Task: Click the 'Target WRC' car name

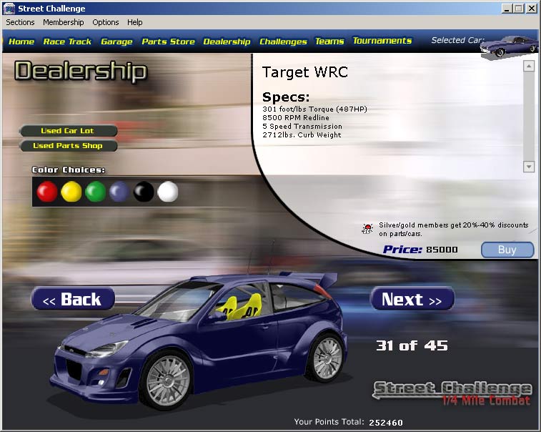Action: pos(305,72)
